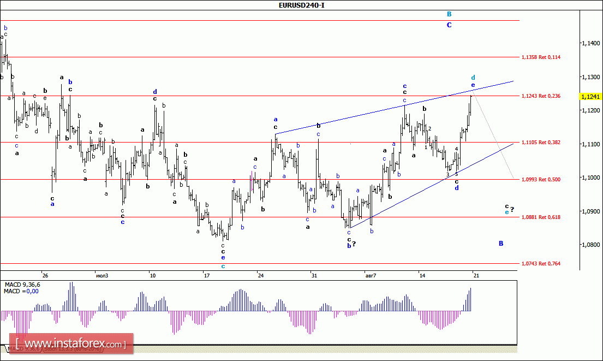Click the 1,0881 Ret 0,618 level label
Viewport: 603px width, 361px height.
[x=541, y=217]
